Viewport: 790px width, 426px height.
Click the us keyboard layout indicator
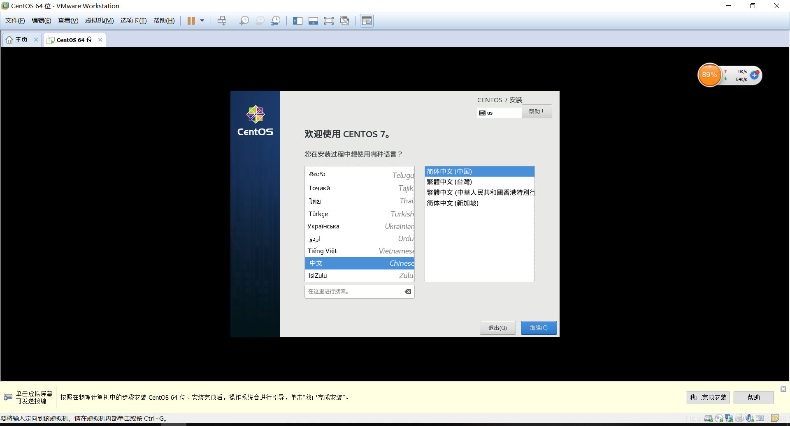[x=499, y=113]
